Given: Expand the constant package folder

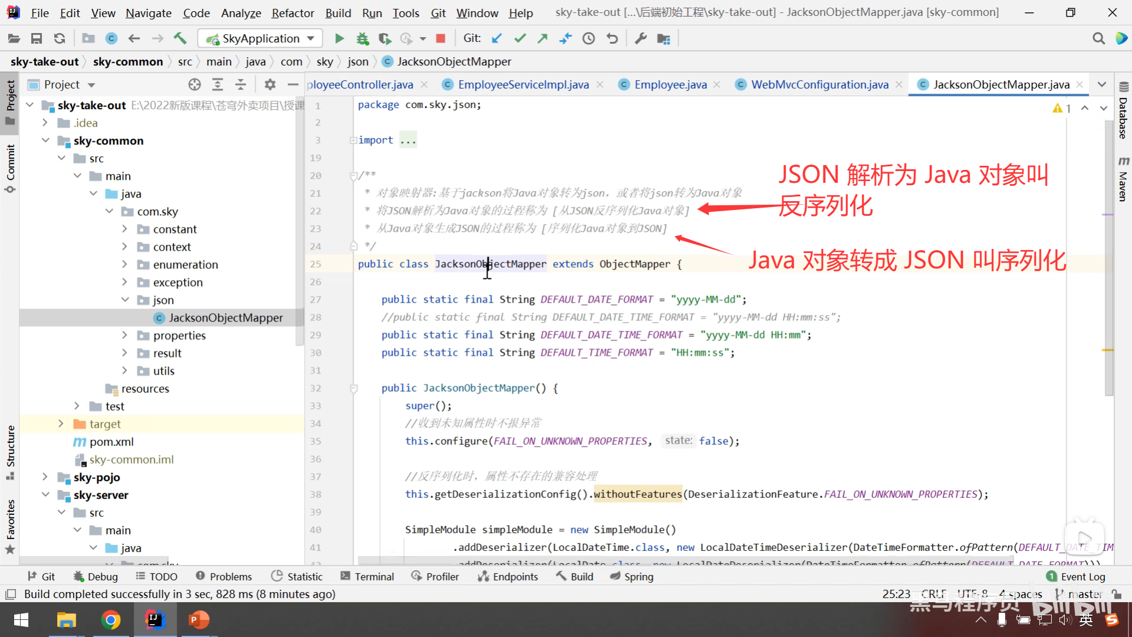Looking at the screenshot, I should (124, 229).
